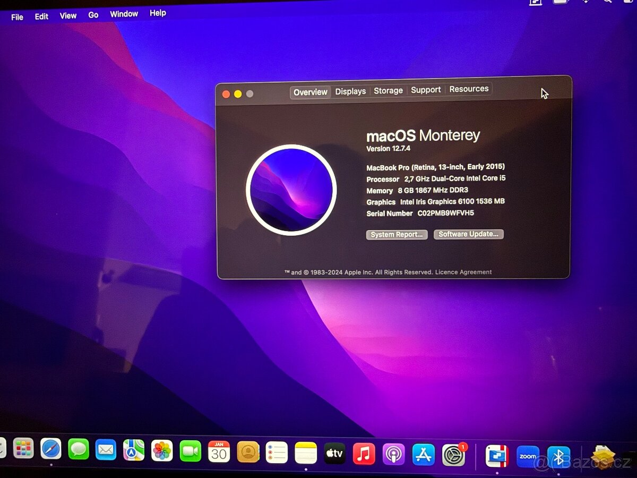Select the Storage tab
Viewport: 637px width, 478px height.
[x=388, y=91]
